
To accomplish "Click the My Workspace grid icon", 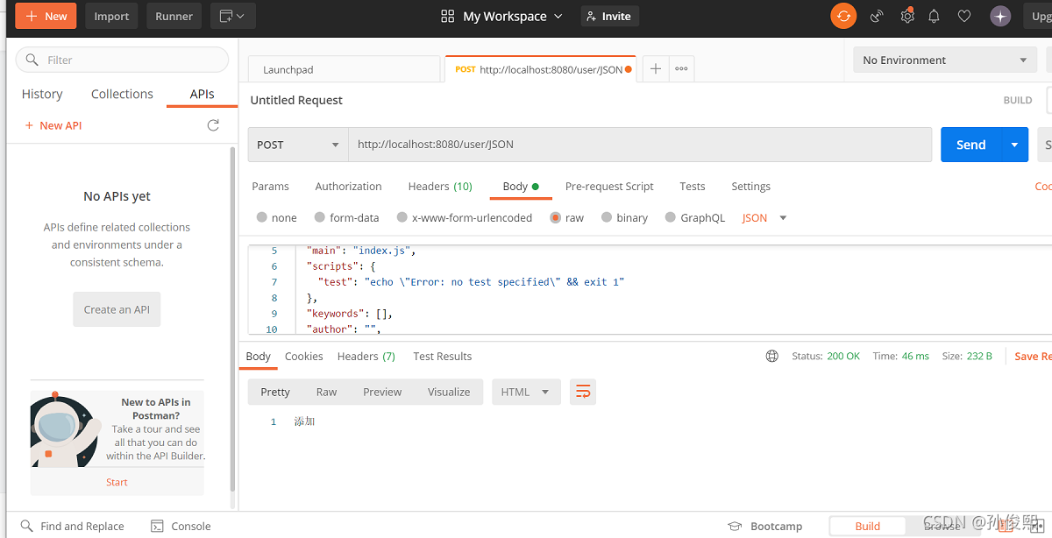I will (x=448, y=16).
